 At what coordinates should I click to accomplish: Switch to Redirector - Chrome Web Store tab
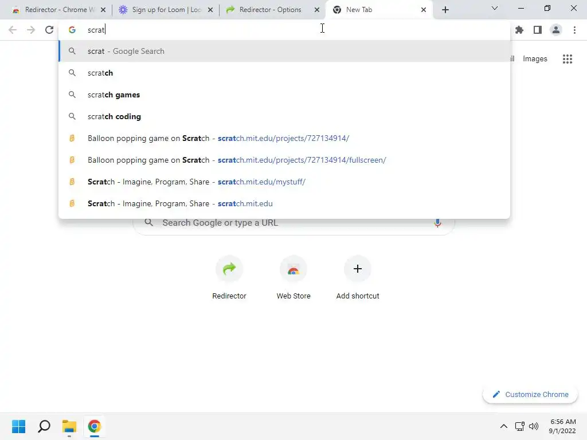click(x=59, y=10)
